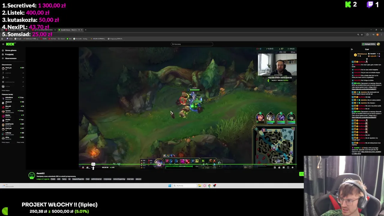The image size is (384, 216).
Task: Open File Explorer on taskbar
Action: 200,186
